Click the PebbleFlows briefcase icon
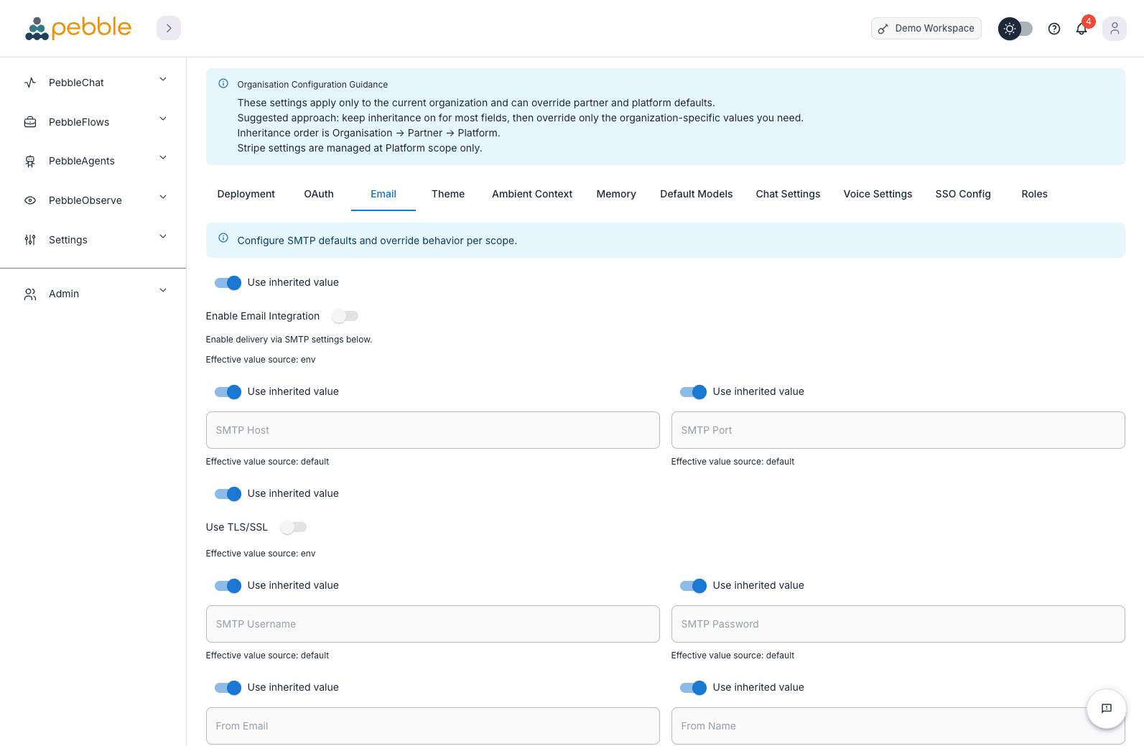The width and height of the screenshot is (1144, 746). [x=30, y=122]
